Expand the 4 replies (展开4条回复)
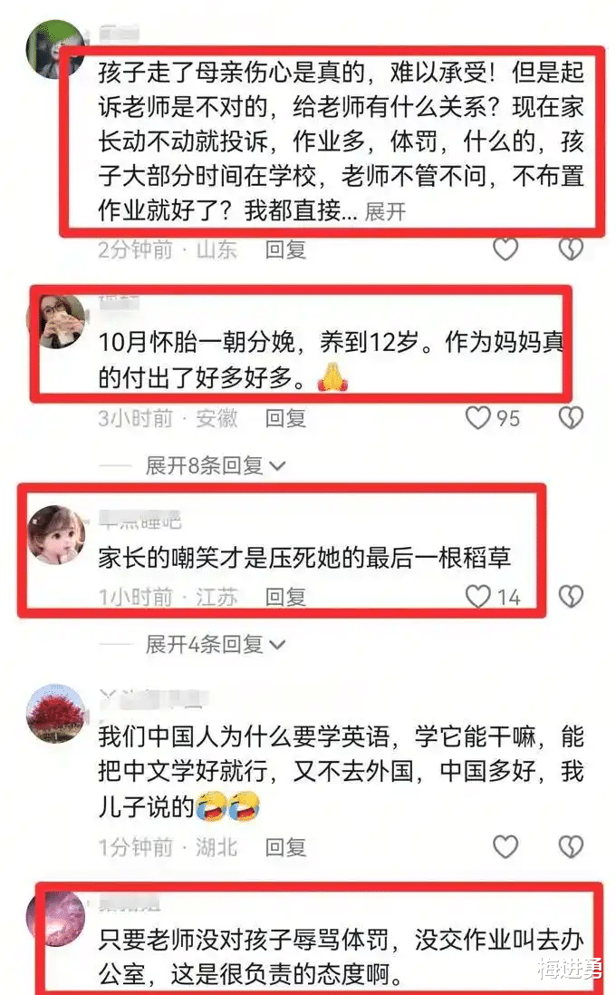The image size is (616, 995). pos(216,645)
